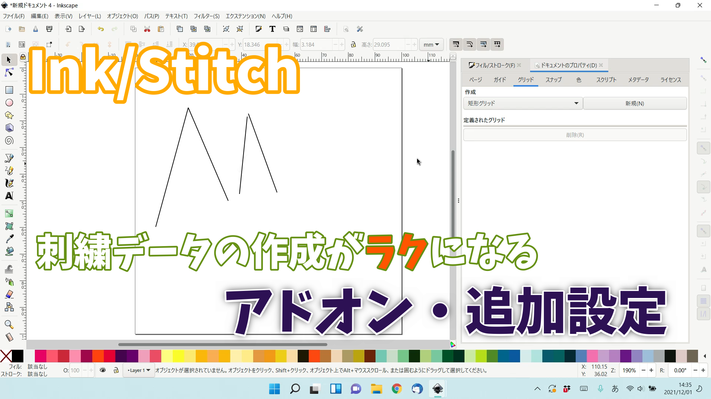Increase the opacity O value
The image size is (711, 399).
click(x=91, y=370)
